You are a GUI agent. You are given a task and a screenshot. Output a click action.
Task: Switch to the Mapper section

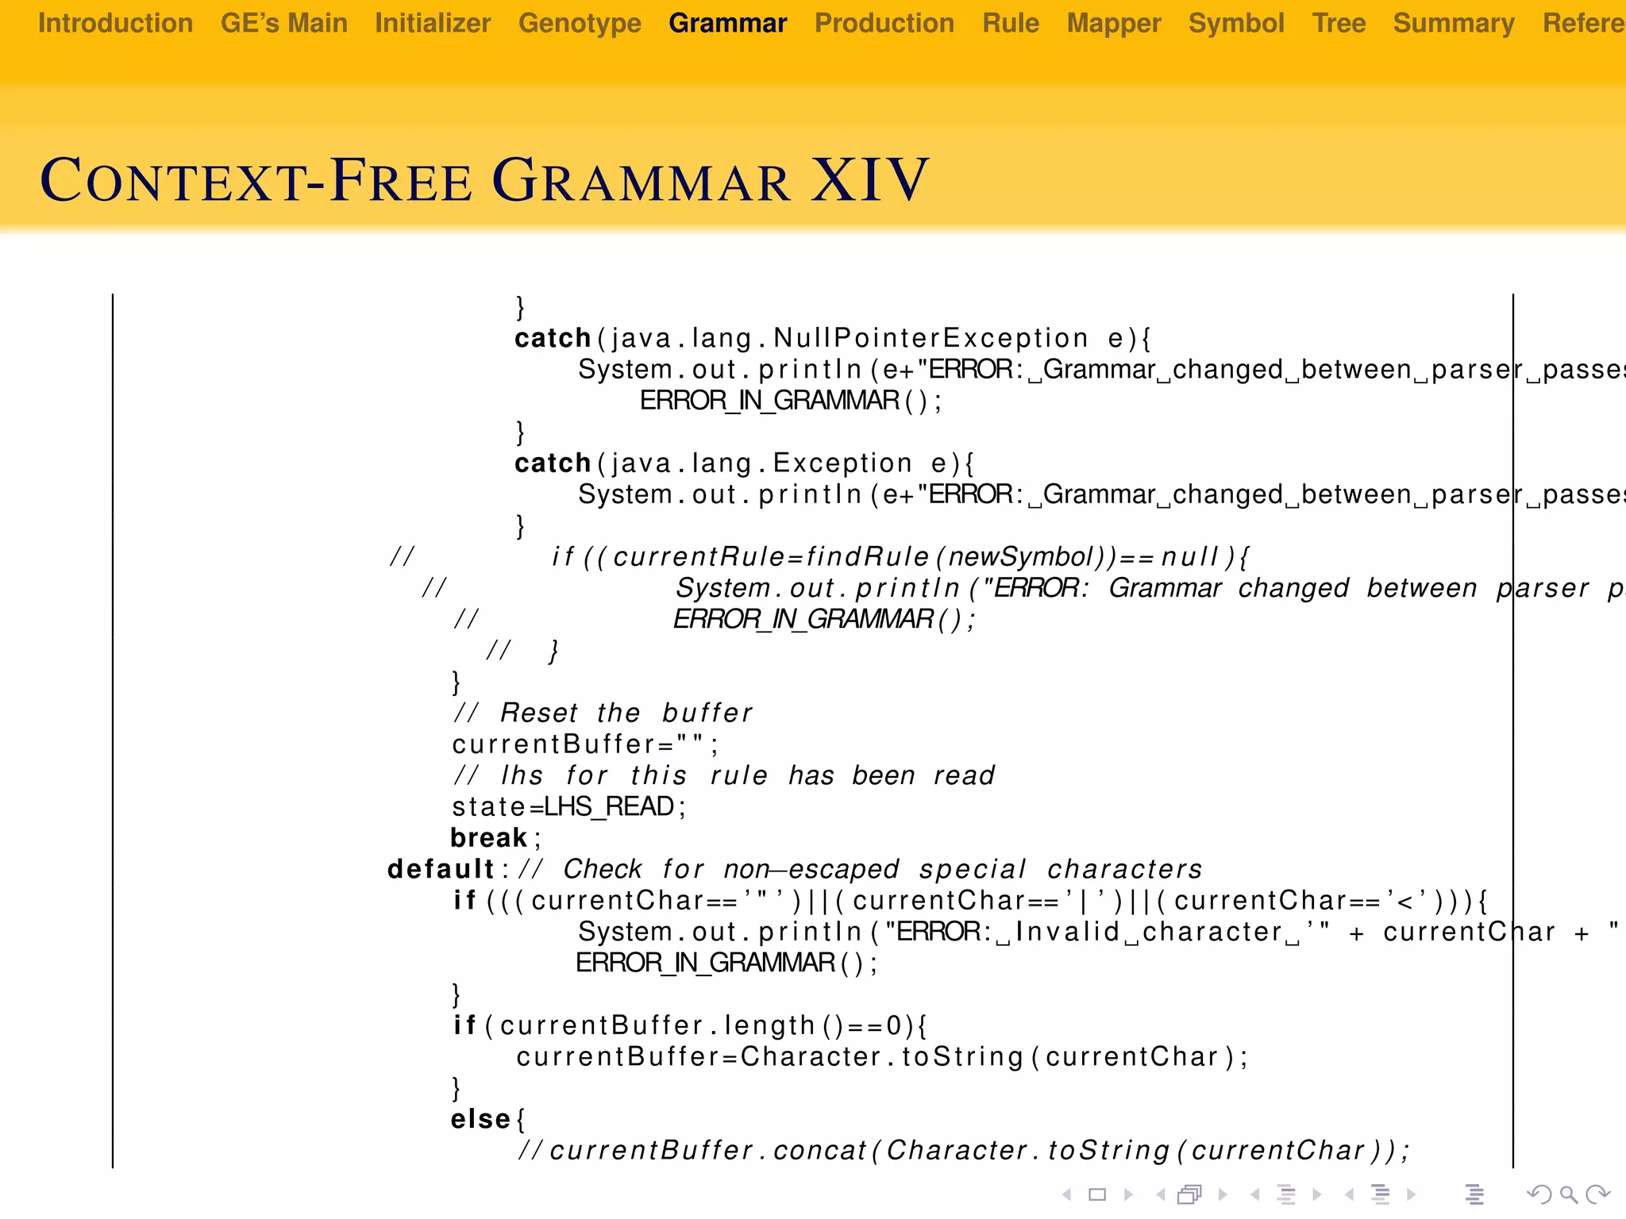(1114, 23)
